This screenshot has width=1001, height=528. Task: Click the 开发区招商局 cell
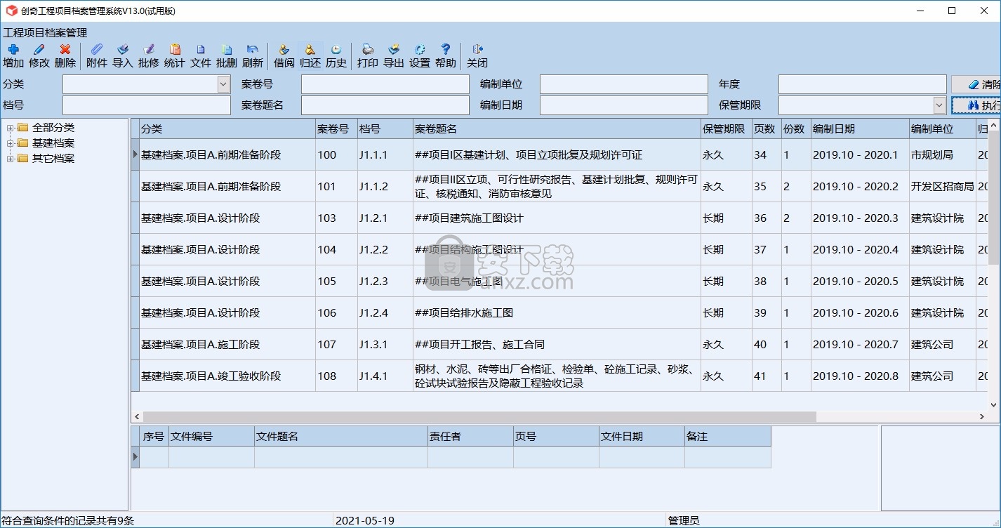[943, 187]
